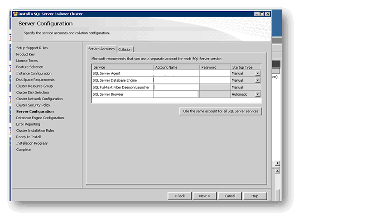Click the Cancel button
The width and height of the screenshot is (371, 220).
click(x=230, y=196)
